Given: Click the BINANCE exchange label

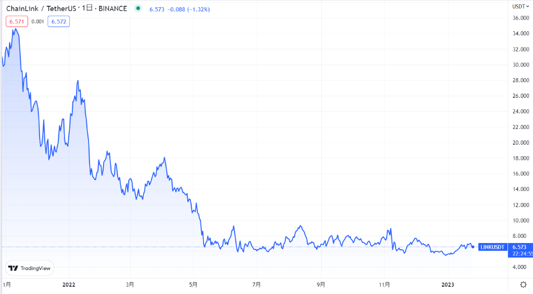Looking at the screenshot, I should pos(113,8).
